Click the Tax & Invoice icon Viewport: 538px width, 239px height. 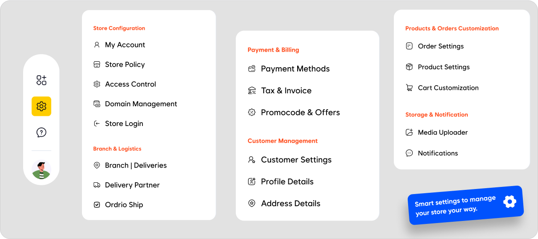252,91
